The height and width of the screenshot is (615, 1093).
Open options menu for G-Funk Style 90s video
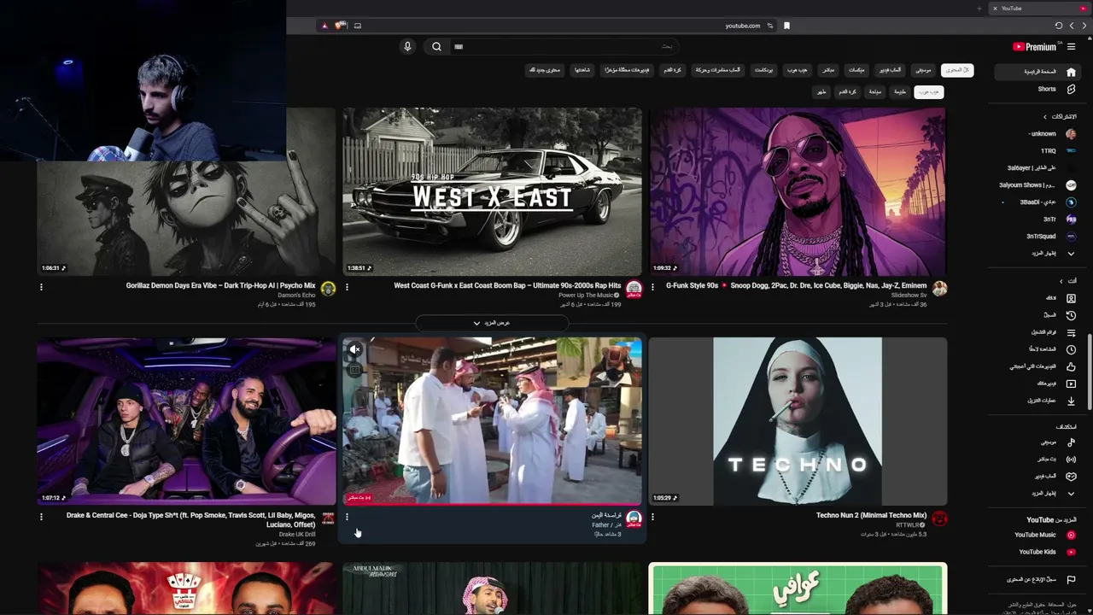[x=652, y=287]
